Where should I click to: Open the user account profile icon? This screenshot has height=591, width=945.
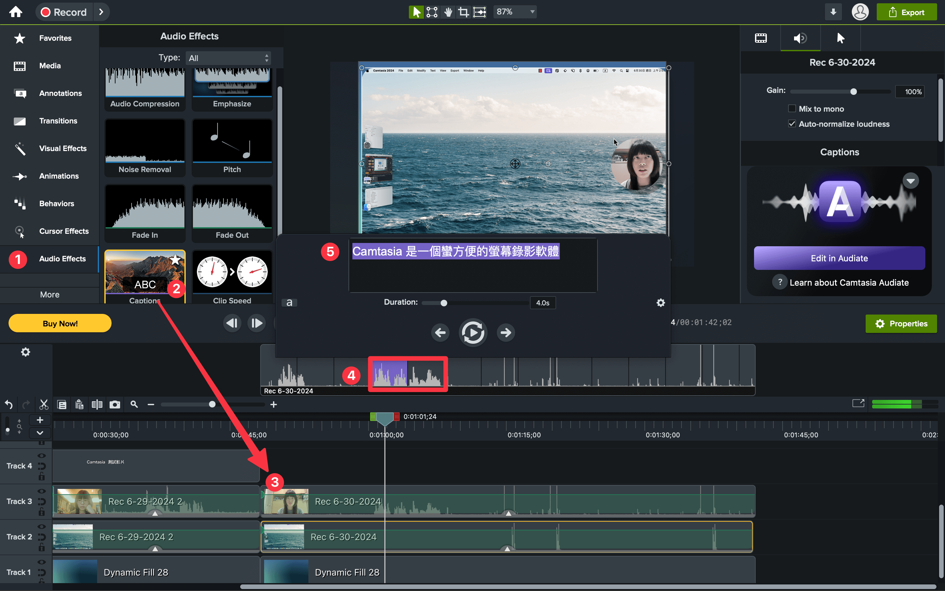tap(860, 12)
